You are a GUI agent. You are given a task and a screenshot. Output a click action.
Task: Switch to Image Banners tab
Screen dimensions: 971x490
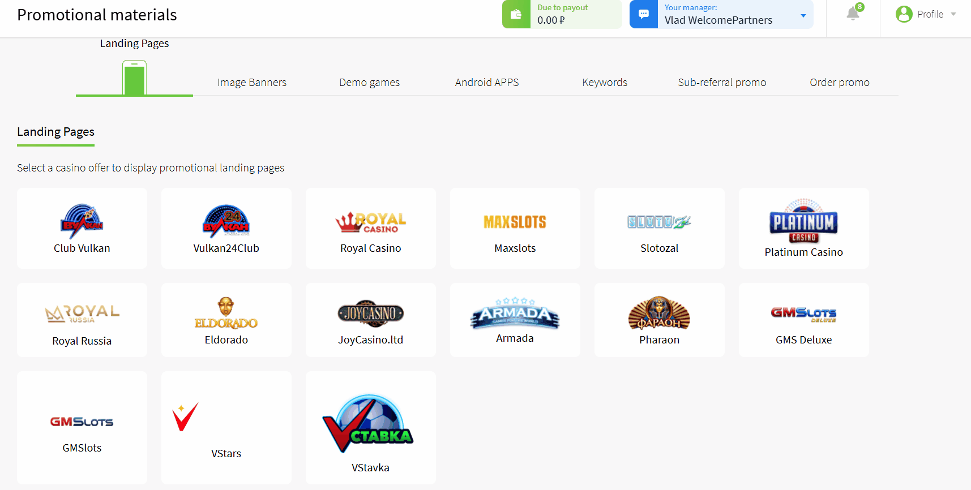252,83
